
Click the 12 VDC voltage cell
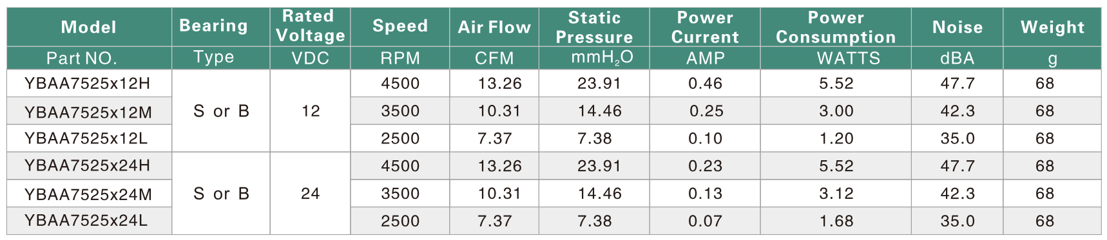311,111
